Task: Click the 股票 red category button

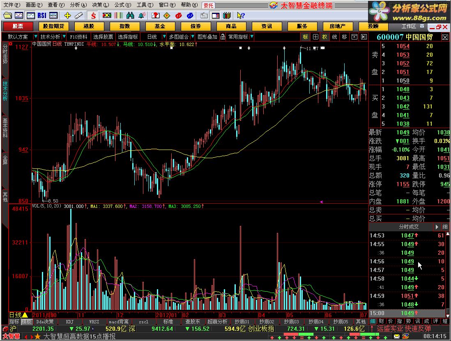Action: [18, 26]
